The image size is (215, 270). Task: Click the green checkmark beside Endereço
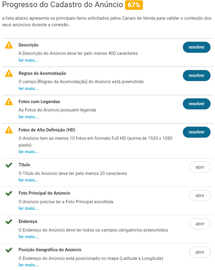[9, 222]
